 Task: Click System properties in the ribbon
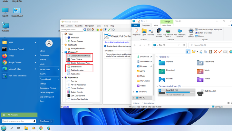click(x=203, y=33)
